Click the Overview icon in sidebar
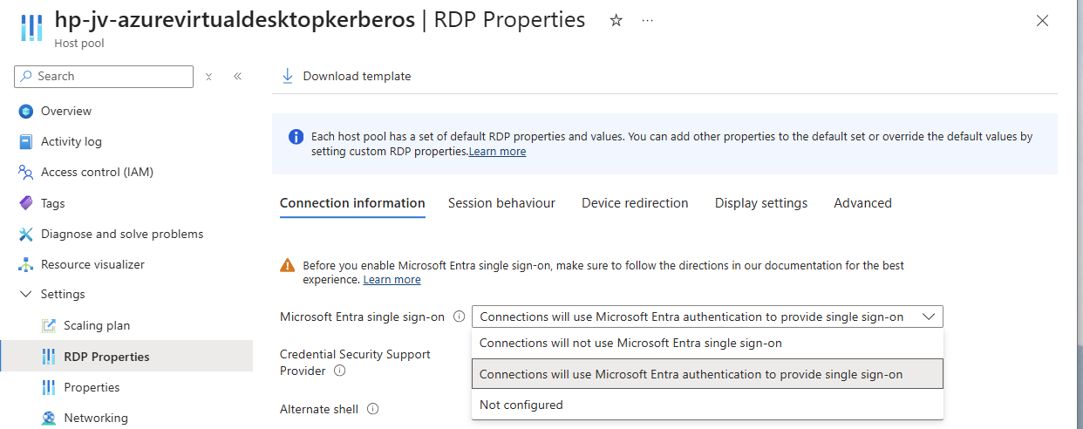This screenshot has height=429, width=1083. point(25,111)
